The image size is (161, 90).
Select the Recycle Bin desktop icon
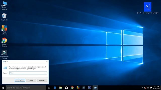(4, 17)
